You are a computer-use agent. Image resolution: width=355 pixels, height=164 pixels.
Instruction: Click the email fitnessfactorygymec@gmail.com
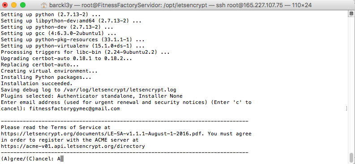[x=74, y=109]
